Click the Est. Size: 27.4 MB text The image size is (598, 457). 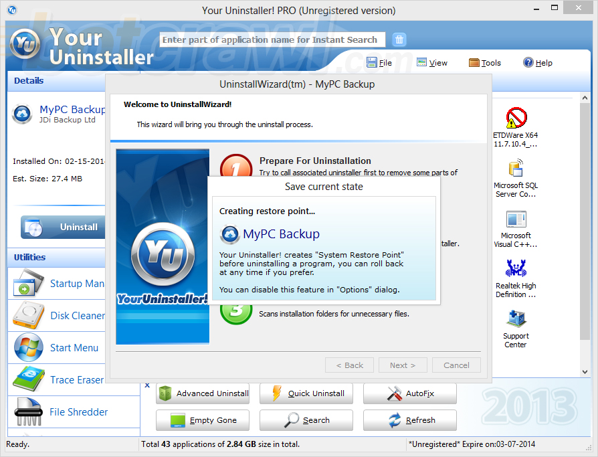coord(47,179)
